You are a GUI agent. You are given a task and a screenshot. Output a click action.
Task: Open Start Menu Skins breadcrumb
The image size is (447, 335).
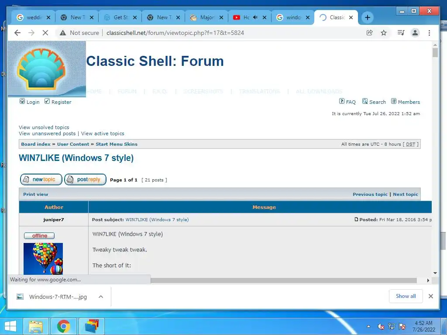117,144
